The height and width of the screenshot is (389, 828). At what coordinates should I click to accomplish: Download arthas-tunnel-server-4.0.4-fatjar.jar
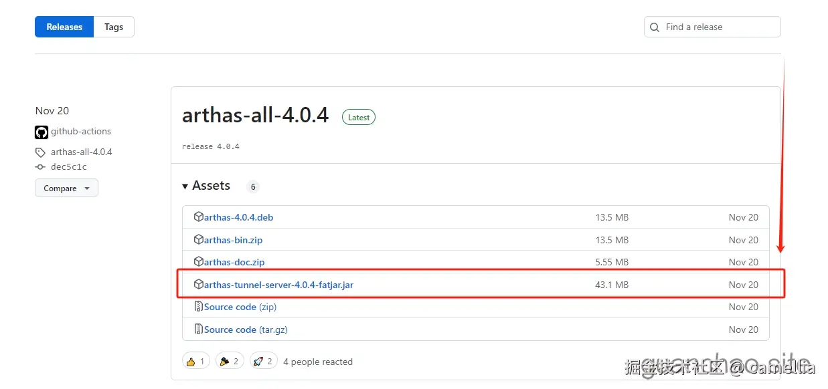(x=278, y=285)
